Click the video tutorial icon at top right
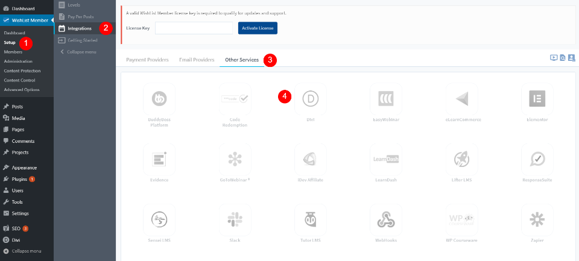Viewport: 579px width, 261px height. click(554, 58)
